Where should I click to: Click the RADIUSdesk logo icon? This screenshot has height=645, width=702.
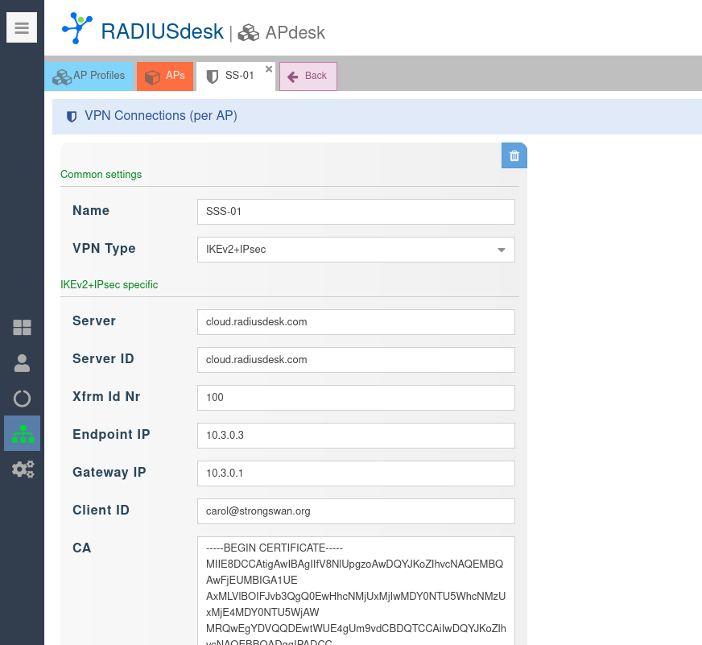[x=77, y=29]
